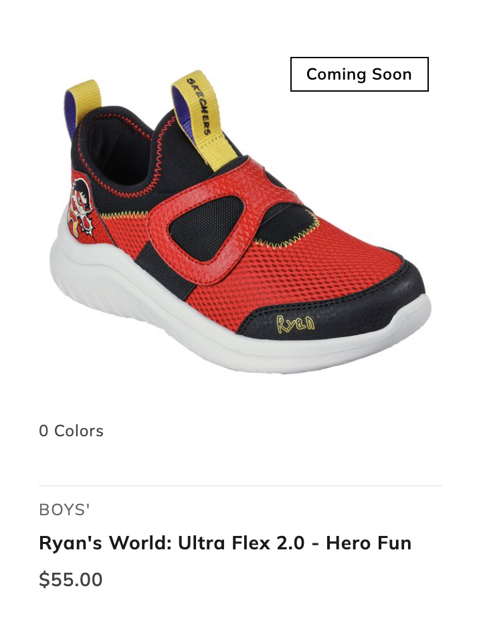Image resolution: width=479 pixels, height=633 pixels.
Task: Click the horizontal divider above BOYS'
Action: point(241,486)
